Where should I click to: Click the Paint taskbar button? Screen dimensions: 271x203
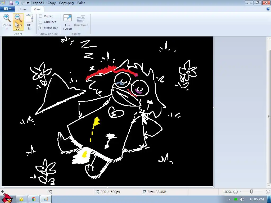click(x=46, y=199)
